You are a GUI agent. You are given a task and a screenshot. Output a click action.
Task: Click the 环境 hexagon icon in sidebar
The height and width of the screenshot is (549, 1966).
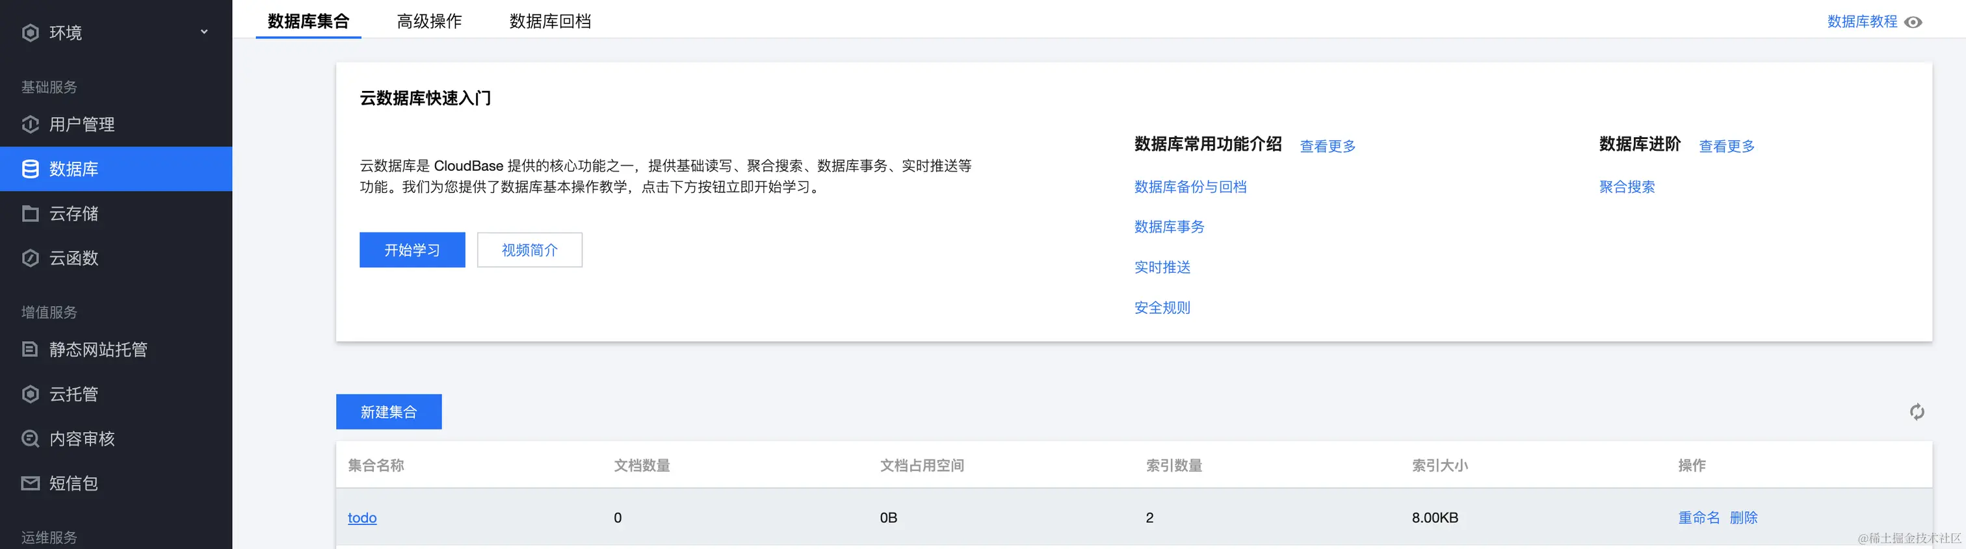click(x=31, y=32)
